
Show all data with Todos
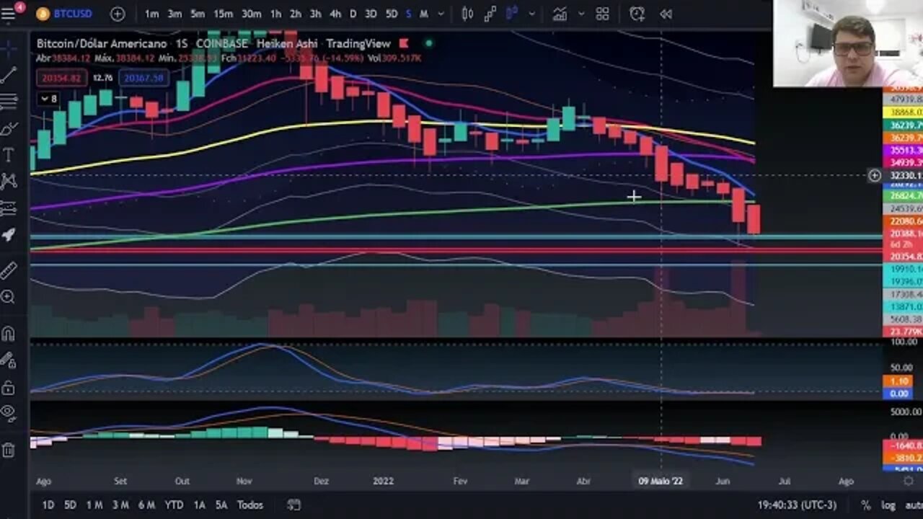pos(250,505)
